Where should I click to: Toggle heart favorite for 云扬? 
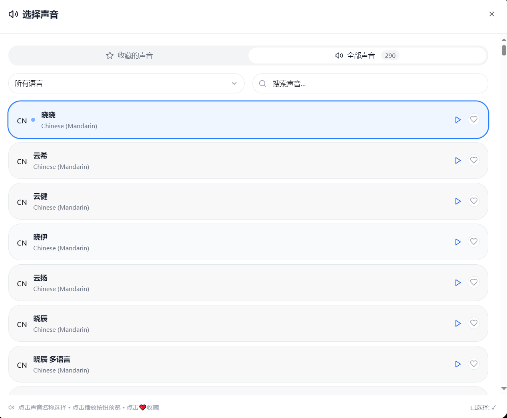474,283
